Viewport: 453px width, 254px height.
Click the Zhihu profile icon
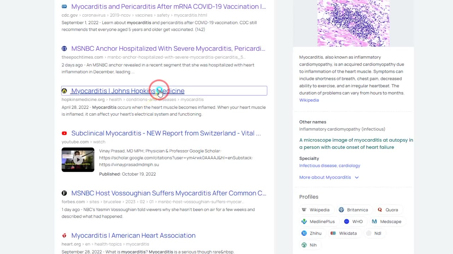[304, 233]
